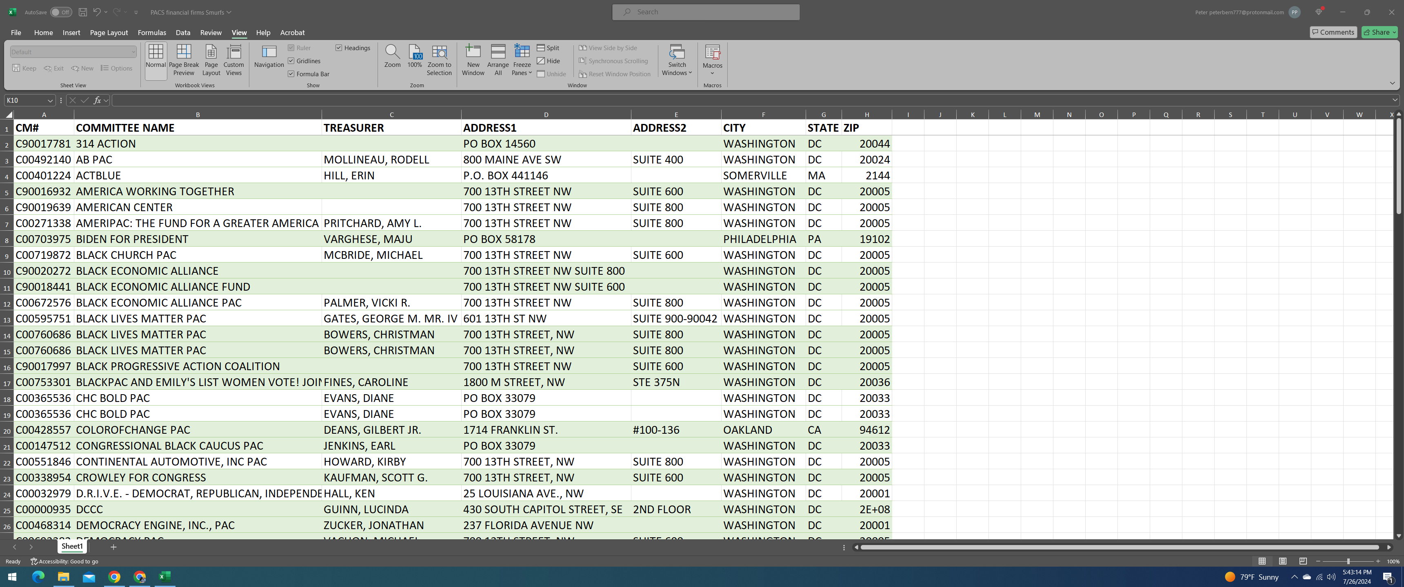Open the Data tab
The image size is (1404, 587).
click(x=182, y=33)
